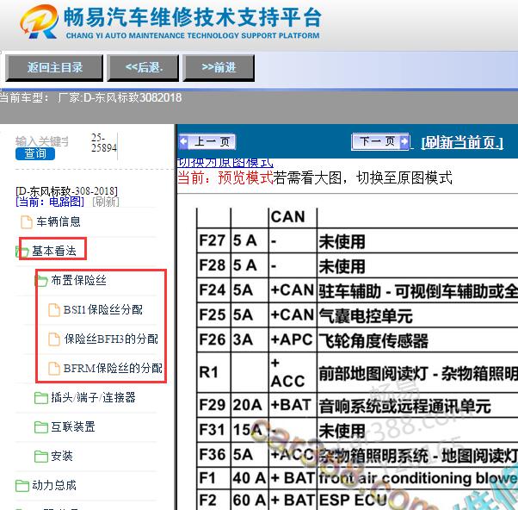
Task: Collapse the 布置保险丝 open folder icon
Action: click(x=41, y=281)
